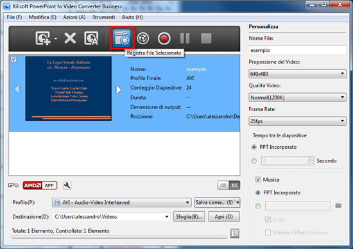Open the File (F) menu
The width and height of the screenshot is (353, 249).
(x=14, y=17)
